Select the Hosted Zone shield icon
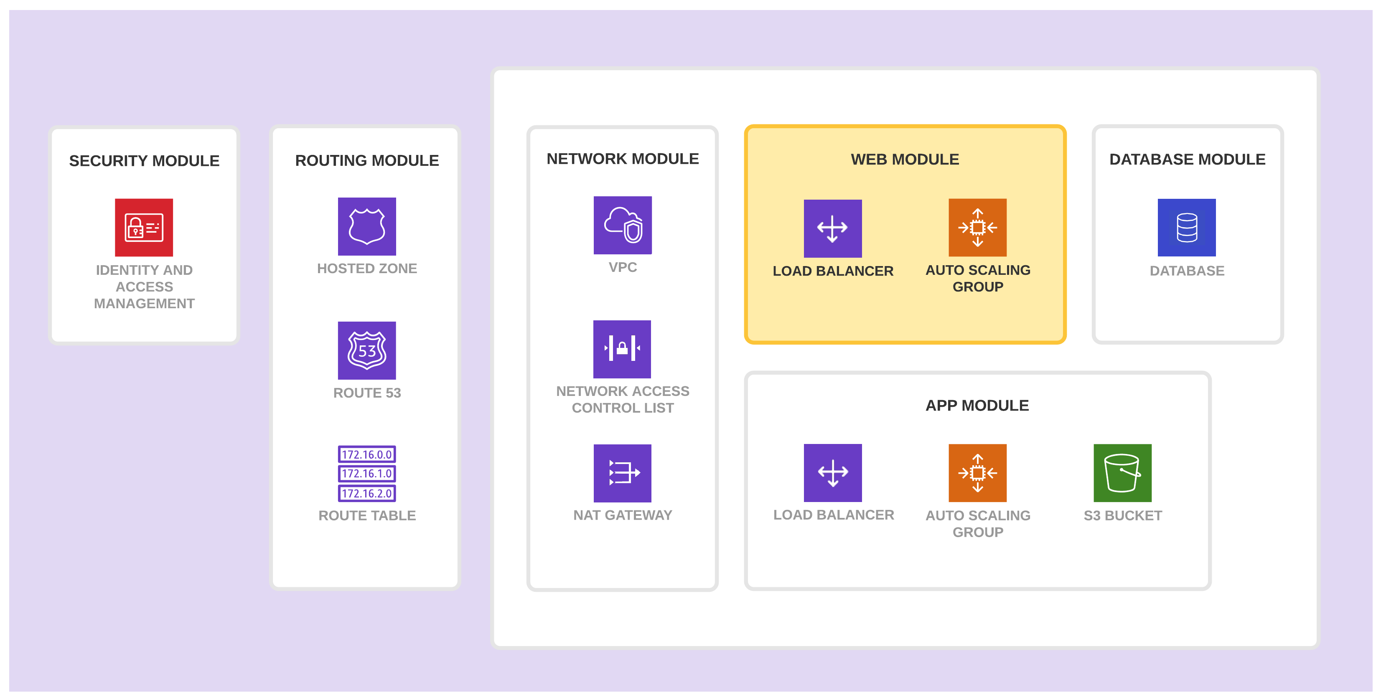 click(367, 226)
